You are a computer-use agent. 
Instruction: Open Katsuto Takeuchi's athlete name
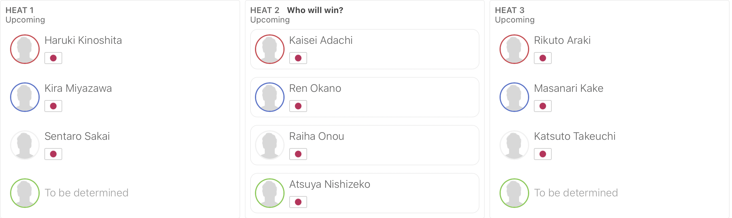[575, 136]
